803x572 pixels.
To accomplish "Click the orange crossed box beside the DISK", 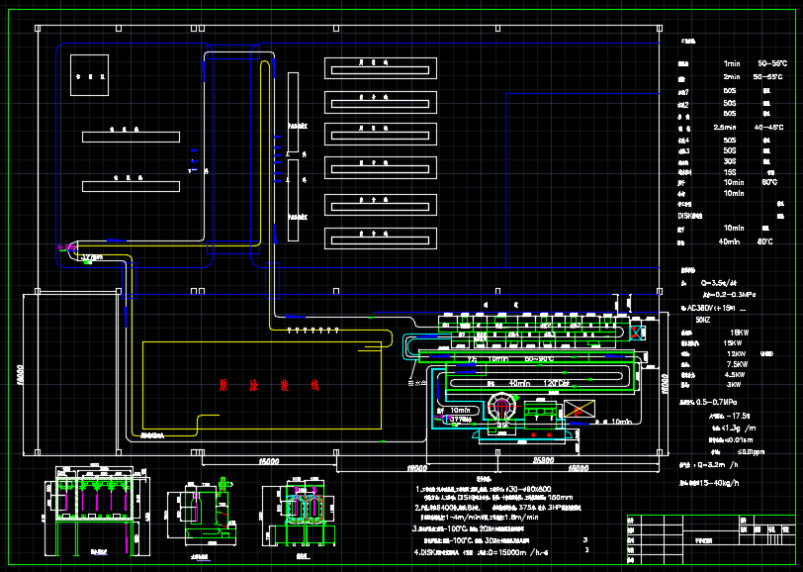I will pyautogui.click(x=578, y=408).
